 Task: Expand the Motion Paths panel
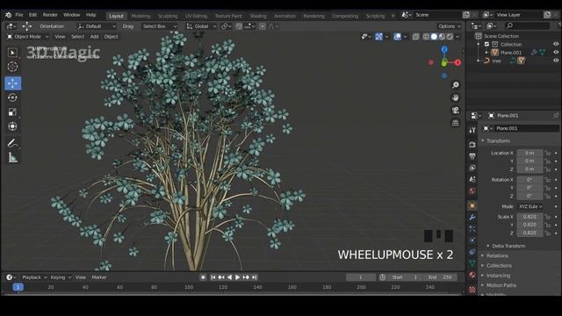pos(501,285)
